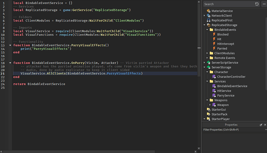Click the HitIntercept event lightning icon
Screen dimensions: 267x153
(x=214, y=44)
